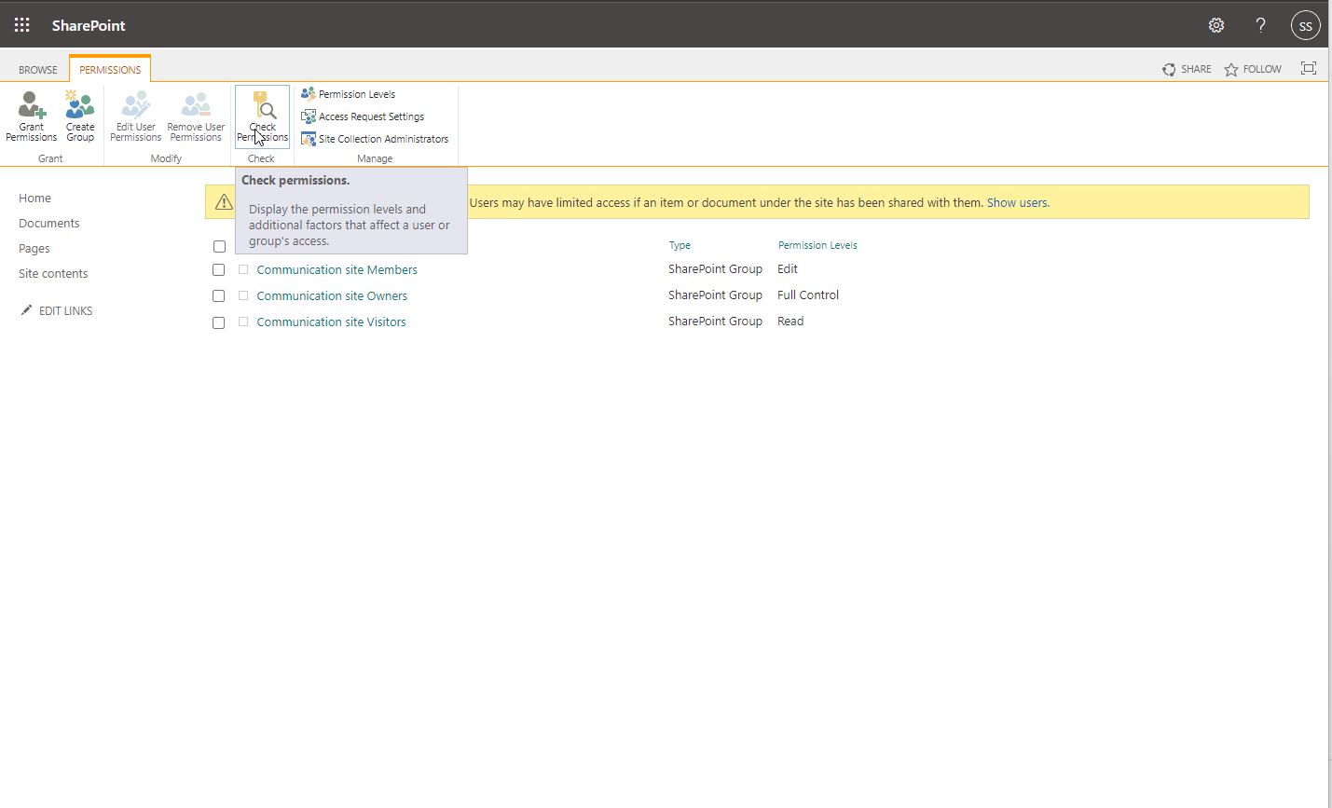Click the SharePoint title in the header
Screen dimensions: 1332x808
[89, 25]
